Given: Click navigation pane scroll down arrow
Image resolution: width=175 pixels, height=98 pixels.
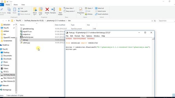Looking at the screenshot, I should click(x=16, y=93).
